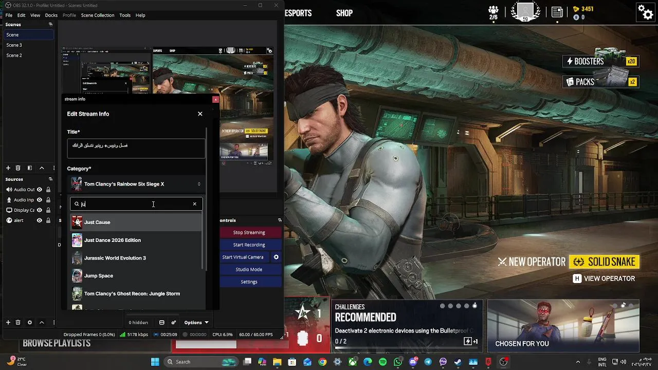This screenshot has width=658, height=370.
Task: Expand the Category dropdown selector
Action: coord(136,184)
